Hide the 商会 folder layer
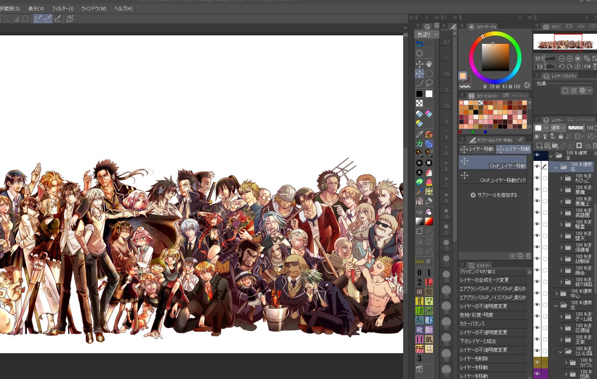Viewport: 597px width, 379px height. tap(537, 270)
